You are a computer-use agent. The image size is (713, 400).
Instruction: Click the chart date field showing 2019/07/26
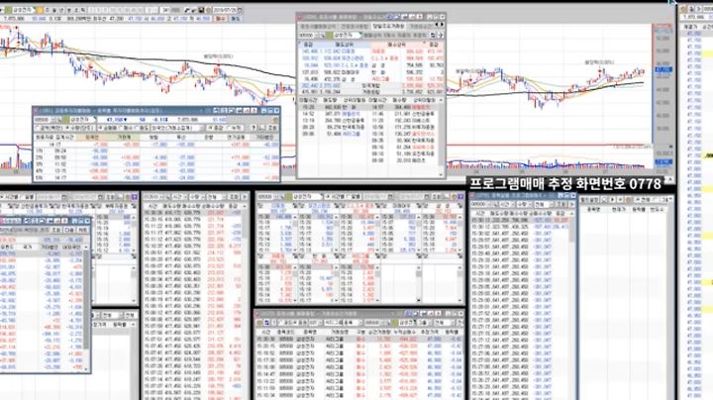(x=225, y=10)
